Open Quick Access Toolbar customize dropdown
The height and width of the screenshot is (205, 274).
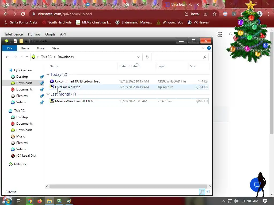[26, 41]
